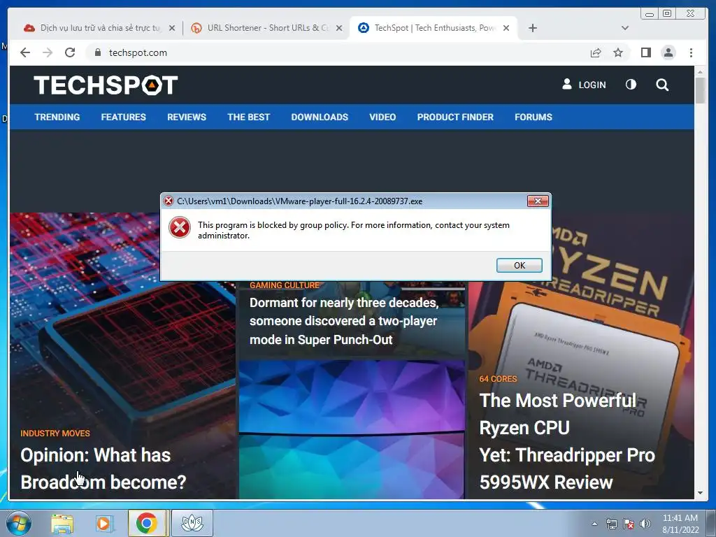The height and width of the screenshot is (537, 716).
Task: Open the Windows Start menu
Action: (x=18, y=523)
